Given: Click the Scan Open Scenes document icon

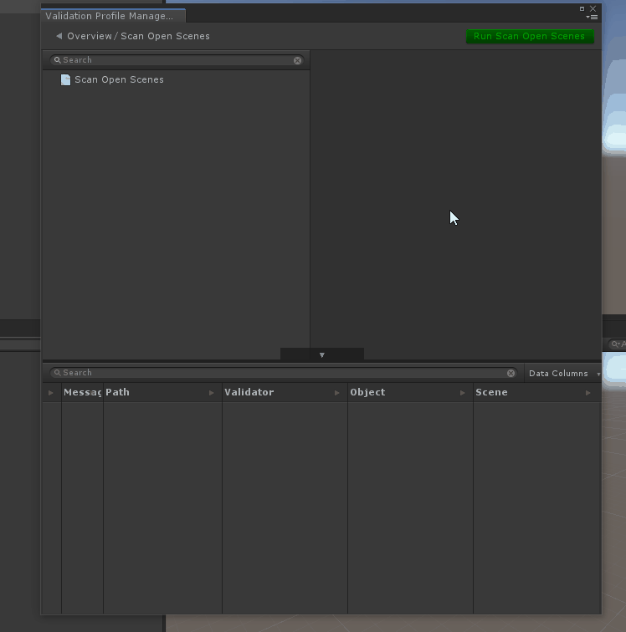Looking at the screenshot, I should click(x=65, y=80).
